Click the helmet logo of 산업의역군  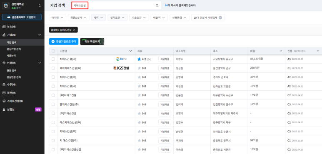pos(5,6)
